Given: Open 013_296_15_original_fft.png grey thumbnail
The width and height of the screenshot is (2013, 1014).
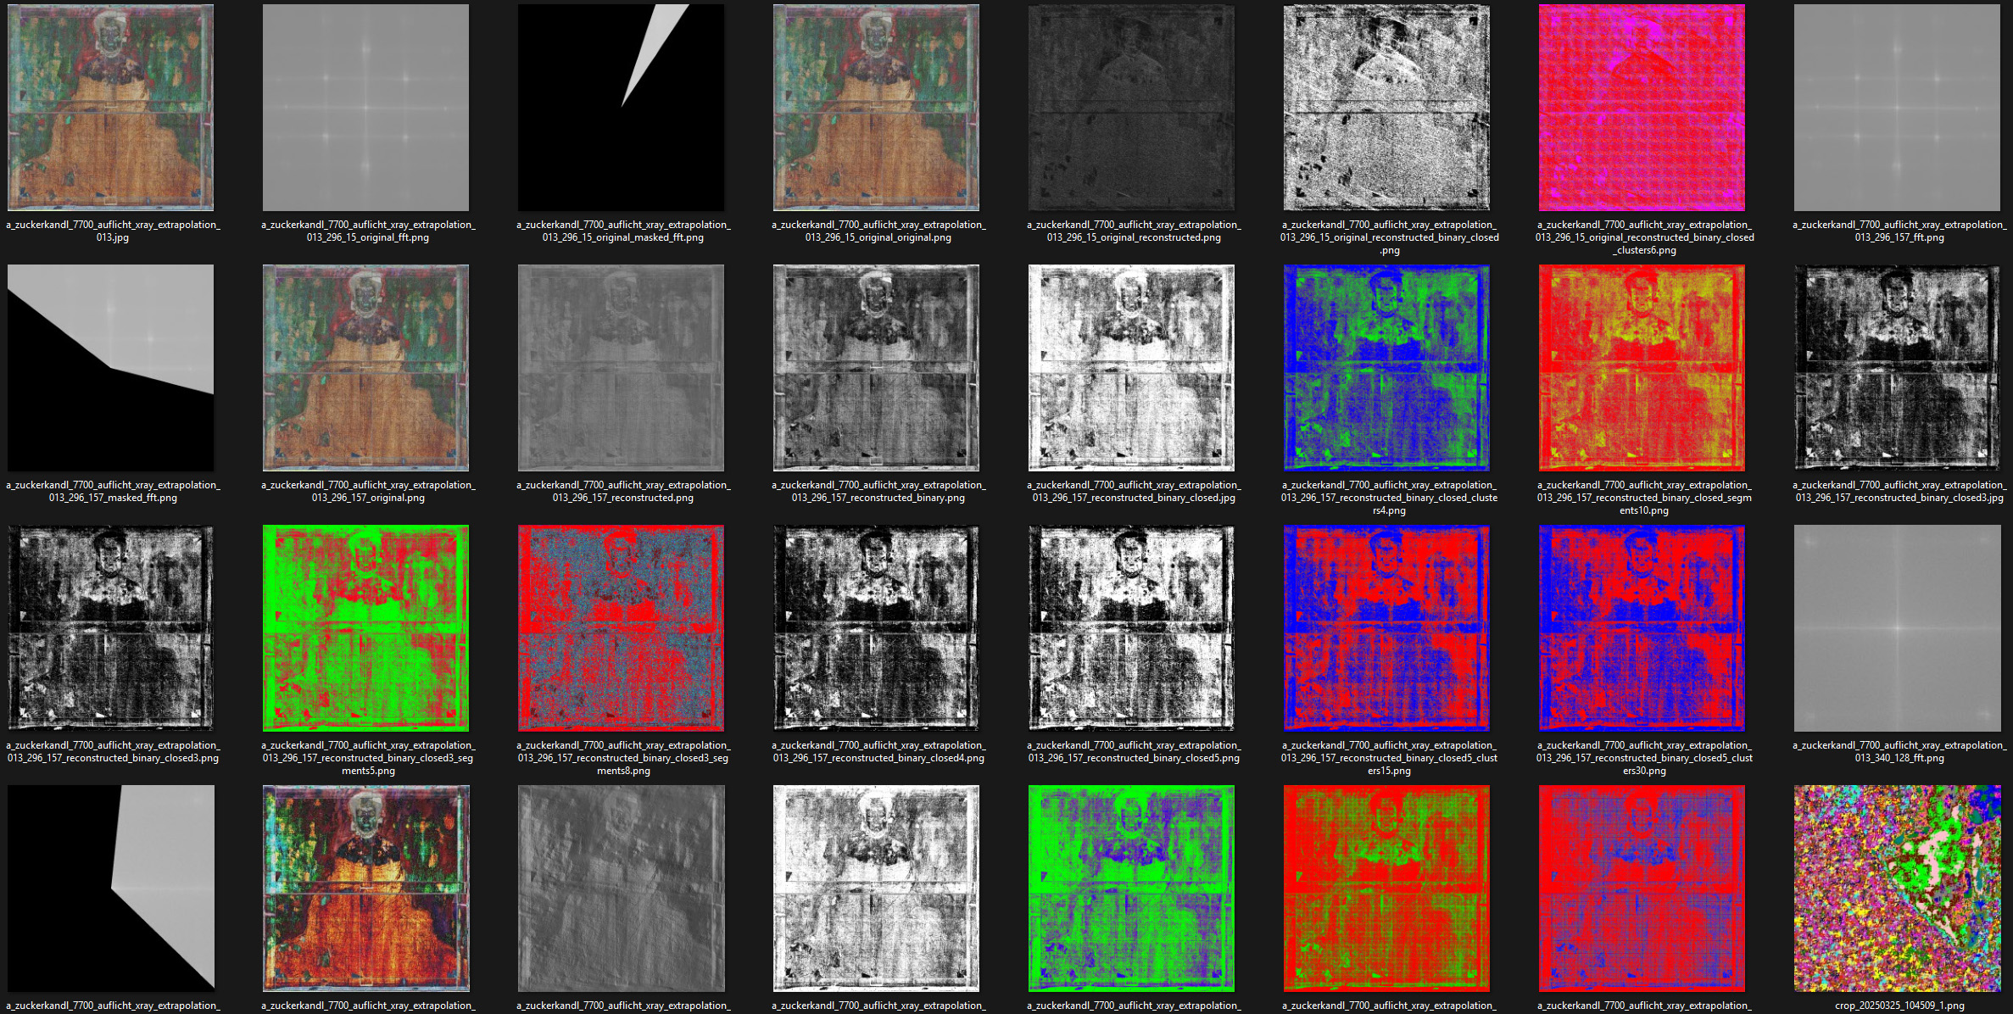Looking at the screenshot, I should [x=365, y=108].
